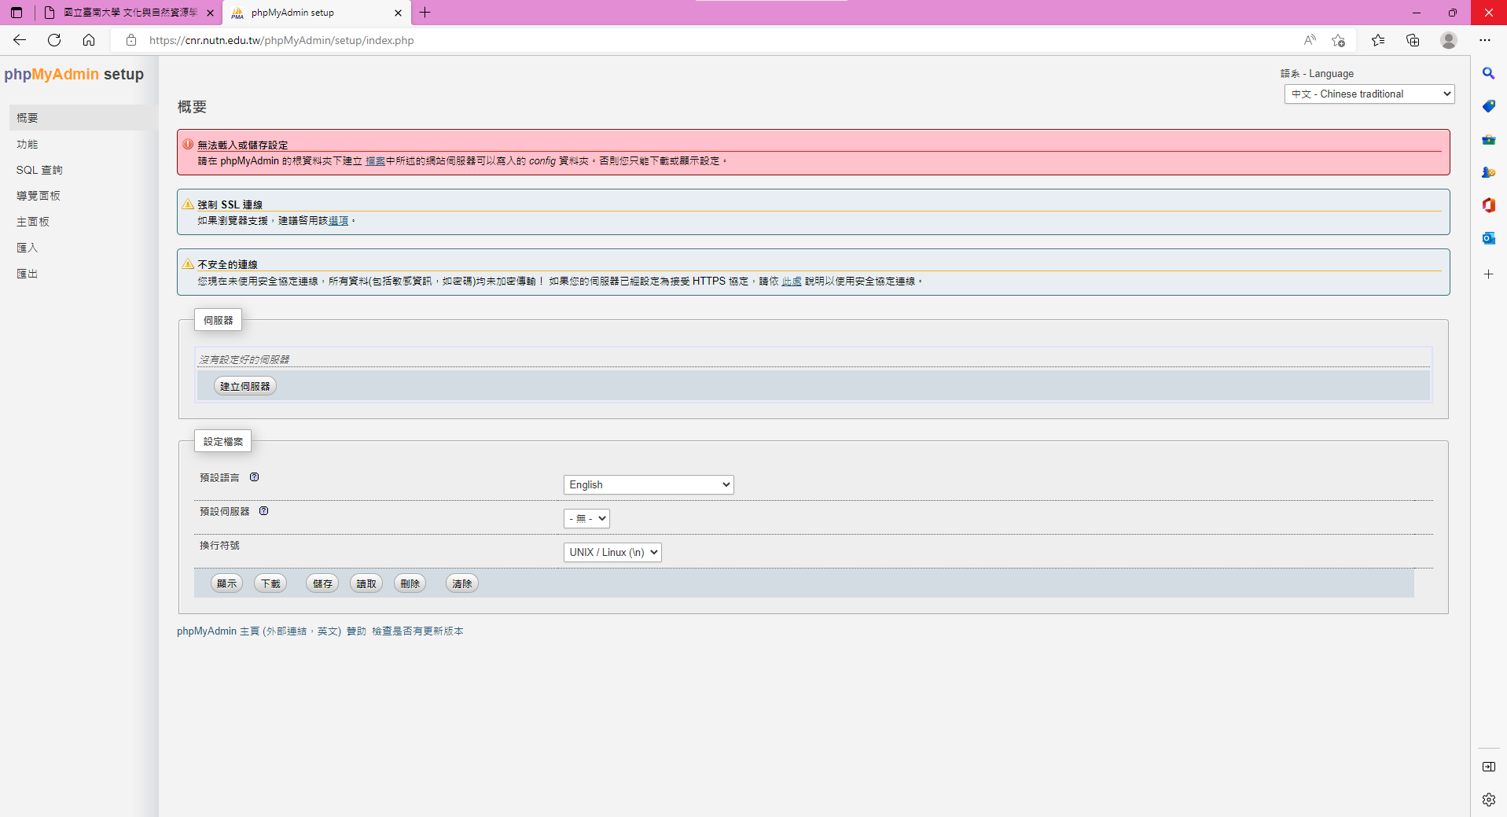Click the 顯示 button
The height and width of the screenshot is (817, 1507).
click(x=226, y=583)
